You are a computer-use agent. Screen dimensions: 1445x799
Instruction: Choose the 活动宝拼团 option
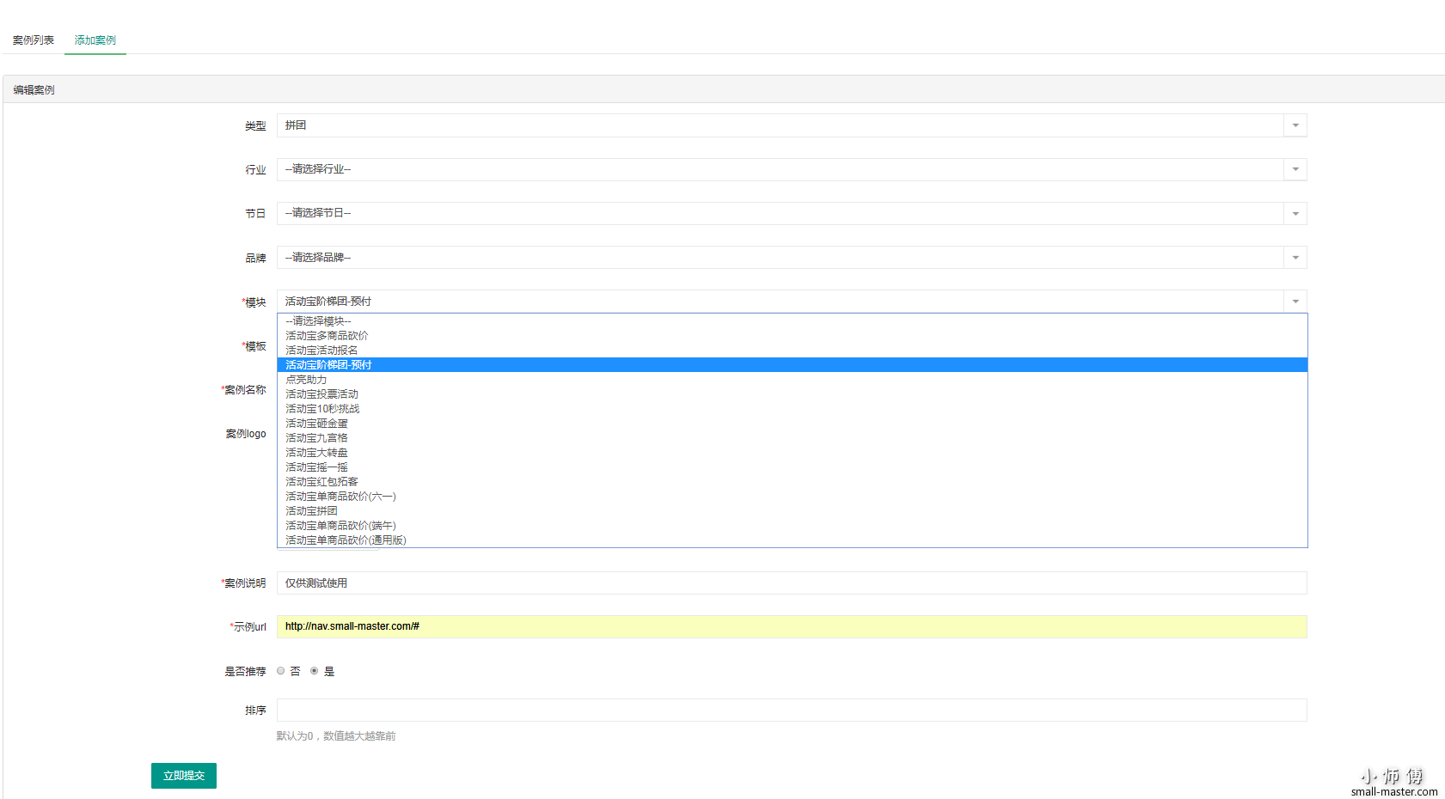click(x=792, y=511)
